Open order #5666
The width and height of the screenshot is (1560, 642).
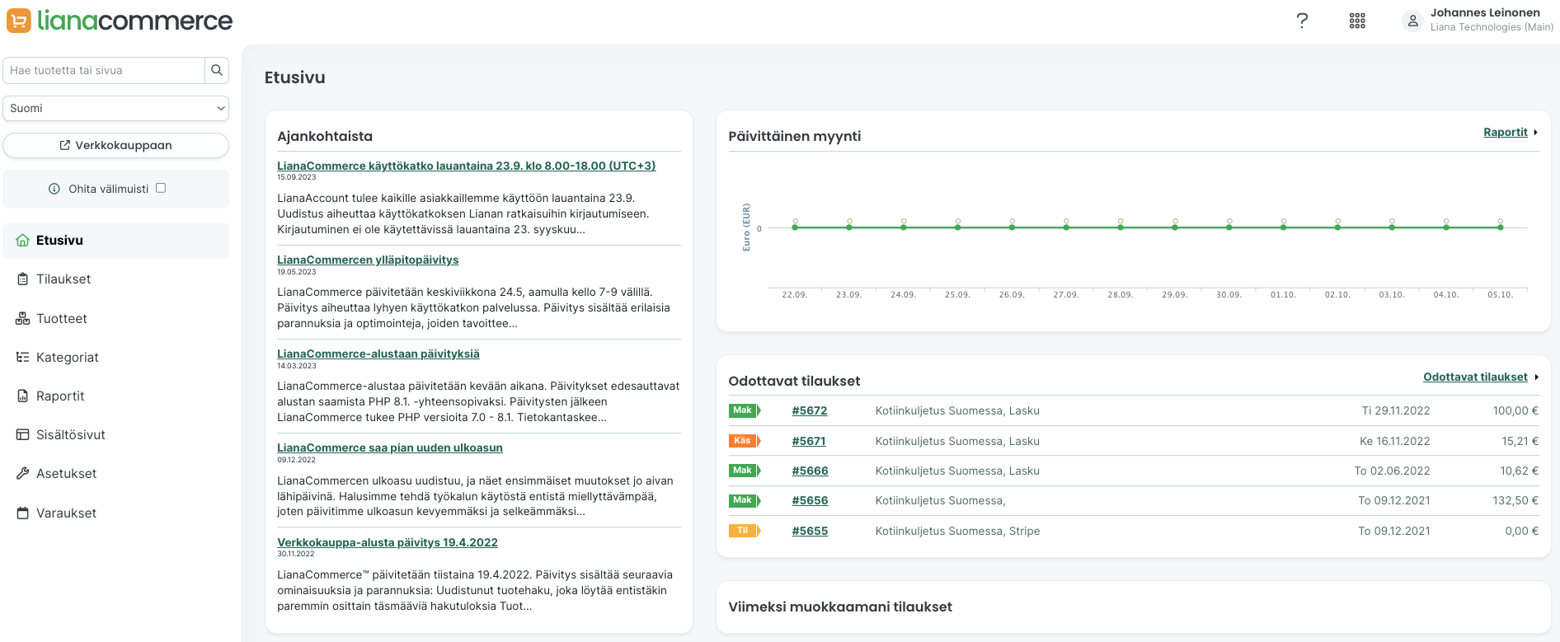[810, 471]
